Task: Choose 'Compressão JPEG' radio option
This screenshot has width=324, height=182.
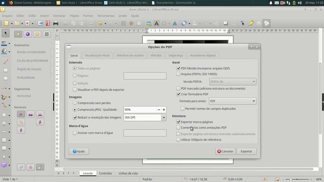Action: pyautogui.click(x=74, y=110)
